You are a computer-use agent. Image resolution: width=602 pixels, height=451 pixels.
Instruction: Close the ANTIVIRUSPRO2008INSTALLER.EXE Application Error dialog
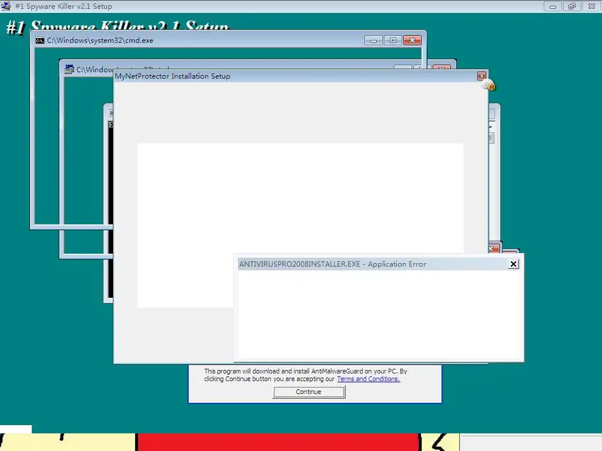point(513,264)
